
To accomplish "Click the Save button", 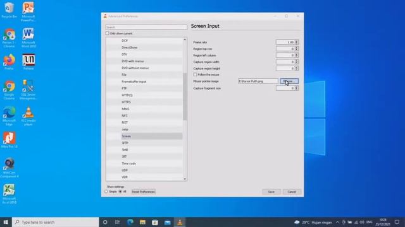I will (x=271, y=192).
